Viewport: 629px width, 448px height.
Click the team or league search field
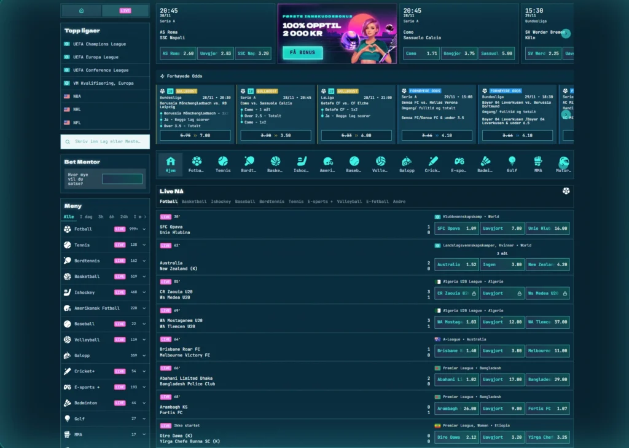105,142
